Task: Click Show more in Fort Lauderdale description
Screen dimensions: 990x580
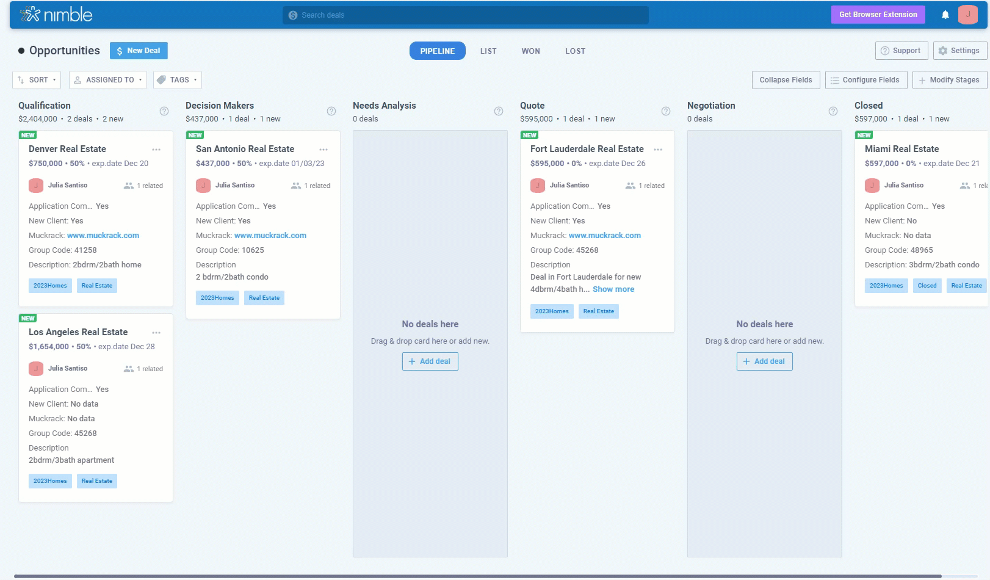Action: click(613, 289)
